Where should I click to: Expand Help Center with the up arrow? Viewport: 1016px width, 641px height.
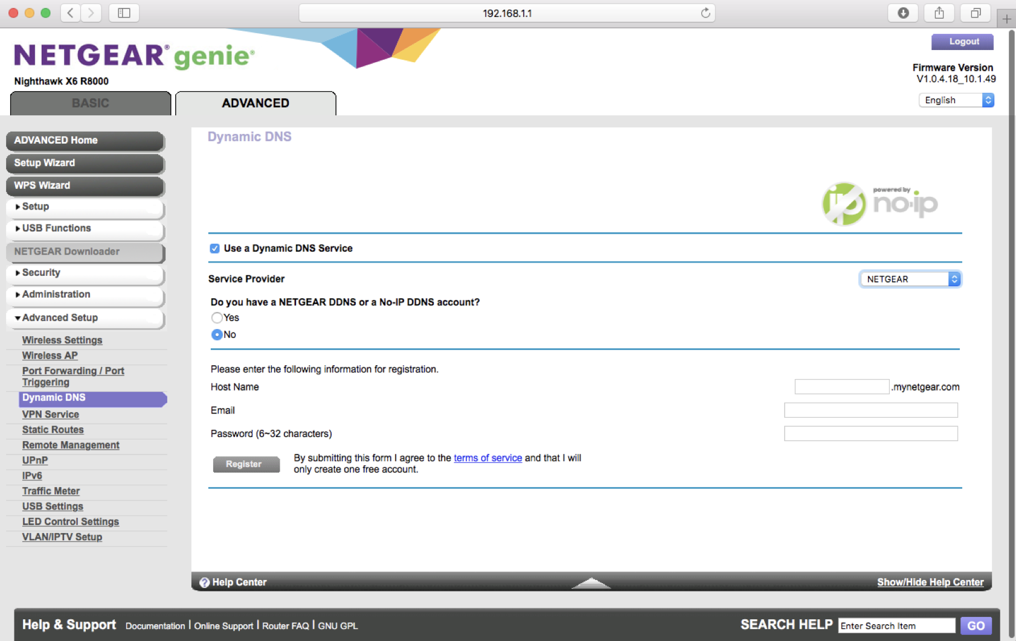pyautogui.click(x=591, y=582)
